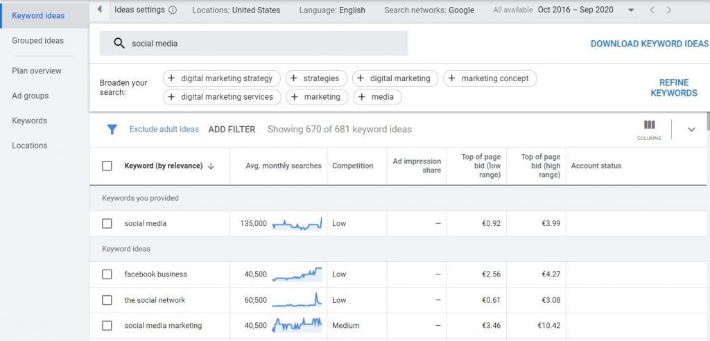Click the 'Oct 2016 – Sep 2020' date range
710x341 pixels.
click(575, 10)
